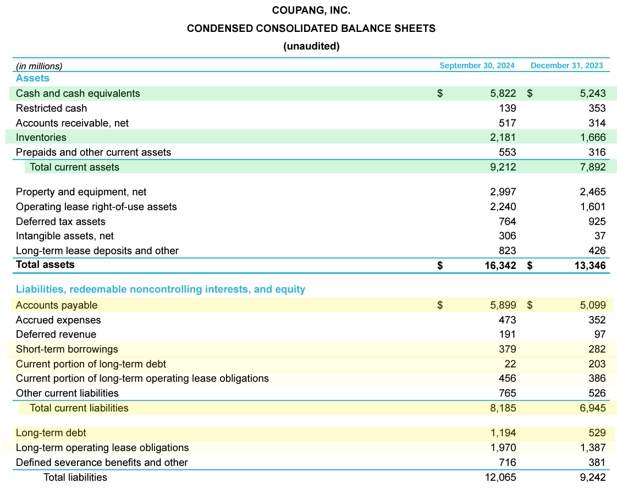617x489 pixels.
Task: Click the accrued expenses value 473
Action: click(507, 320)
